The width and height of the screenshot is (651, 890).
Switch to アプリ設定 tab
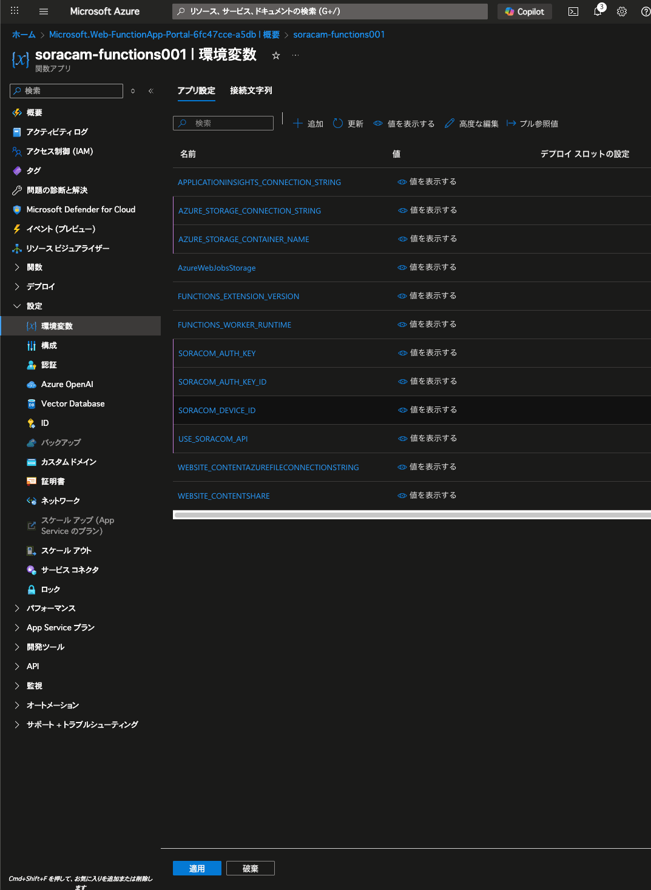click(197, 91)
